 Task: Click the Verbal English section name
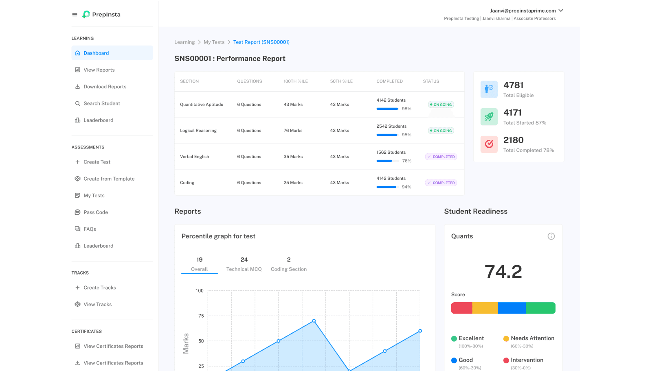(195, 157)
